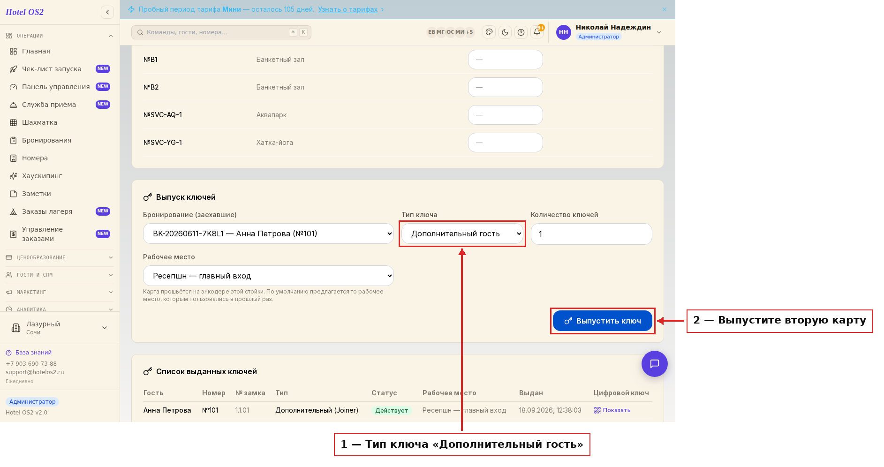Screen dimensions: 884x467
Task: Open the help question mark icon
Action: pos(521,32)
